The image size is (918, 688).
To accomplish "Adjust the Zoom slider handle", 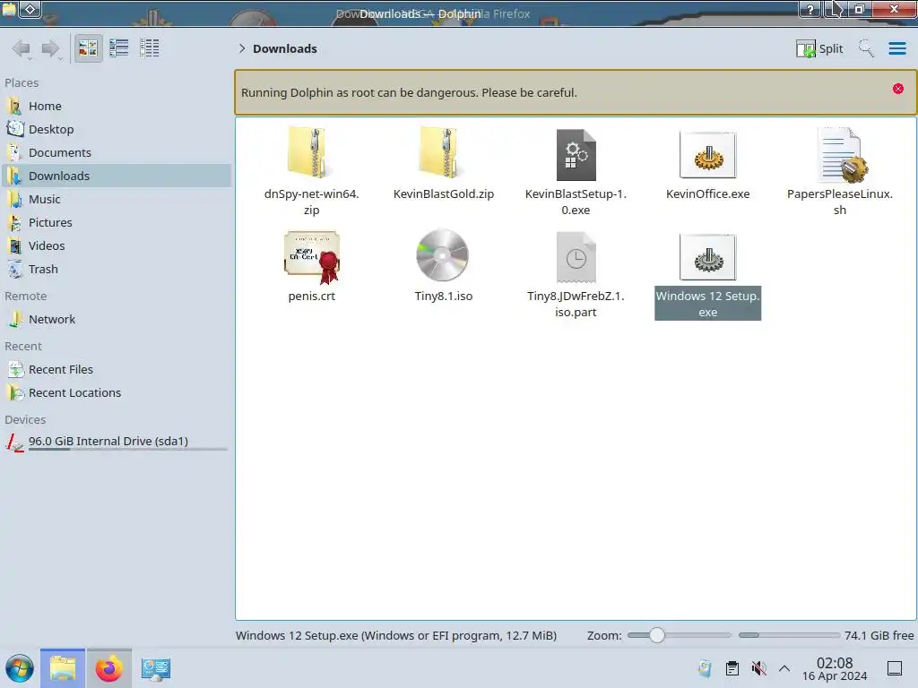I will [657, 635].
